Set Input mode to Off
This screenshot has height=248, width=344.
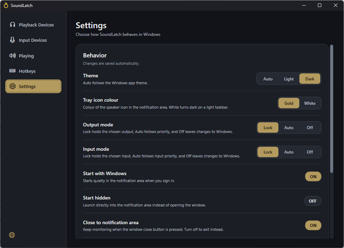coord(310,152)
